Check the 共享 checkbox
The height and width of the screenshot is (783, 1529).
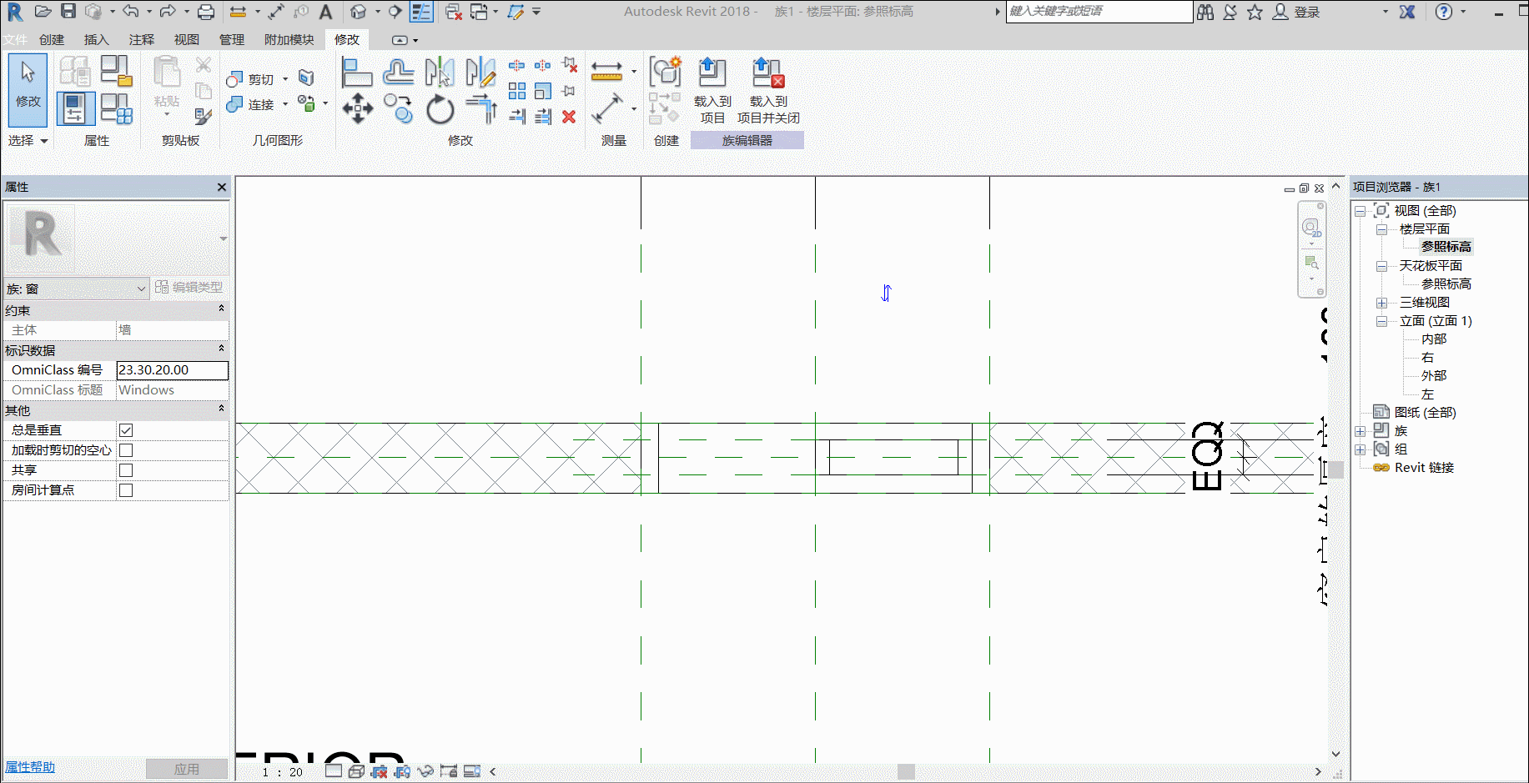(126, 470)
